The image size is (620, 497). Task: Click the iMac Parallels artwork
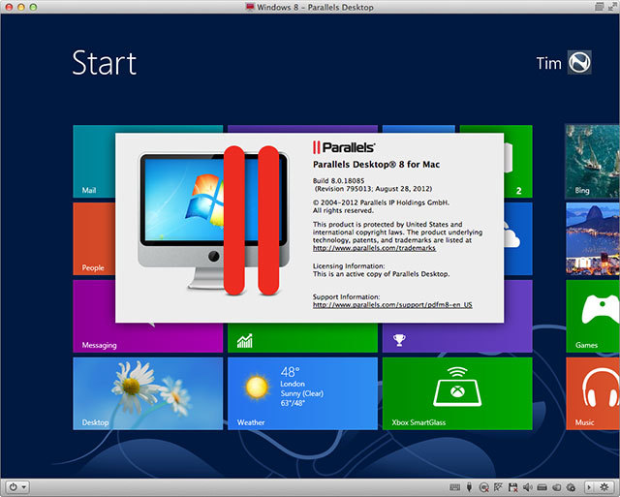click(213, 221)
